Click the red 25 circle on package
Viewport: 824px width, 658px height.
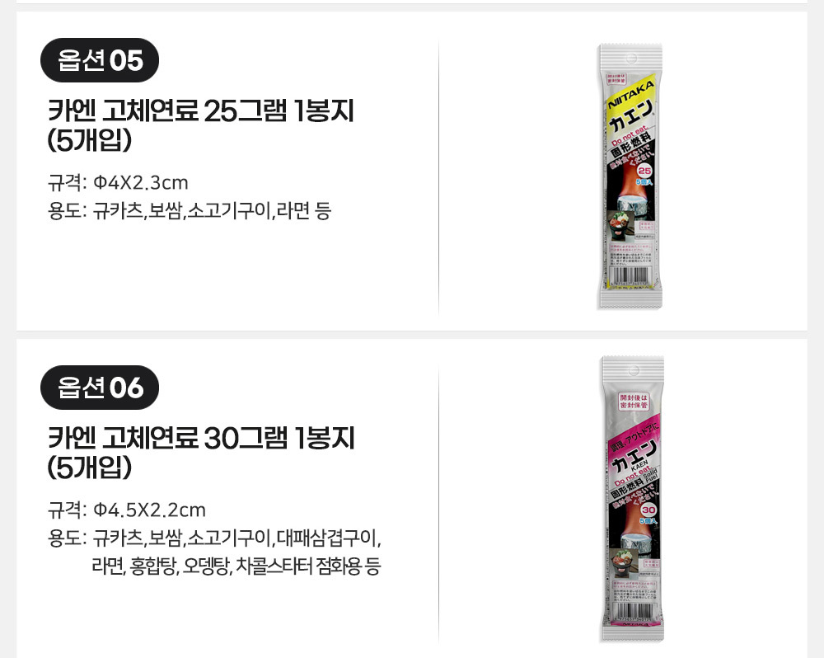644,171
